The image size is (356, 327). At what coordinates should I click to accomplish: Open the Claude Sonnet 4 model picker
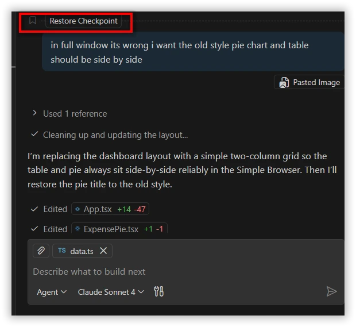click(111, 292)
